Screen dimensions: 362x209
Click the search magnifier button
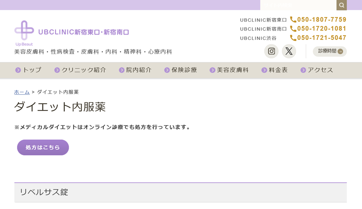click(x=341, y=5)
